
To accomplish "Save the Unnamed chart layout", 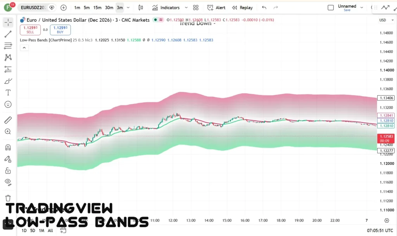I will pyautogui.click(x=347, y=10).
